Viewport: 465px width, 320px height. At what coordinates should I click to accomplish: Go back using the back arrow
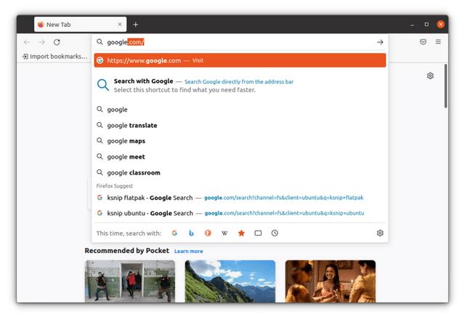tap(27, 42)
